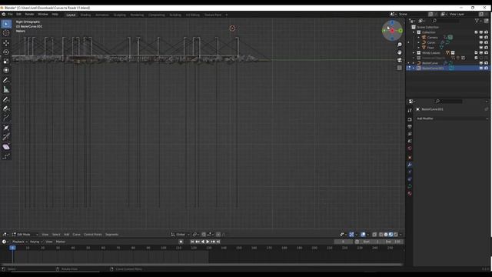
Task: Expand the BezierCurve tree item arrow
Action: click(414, 63)
